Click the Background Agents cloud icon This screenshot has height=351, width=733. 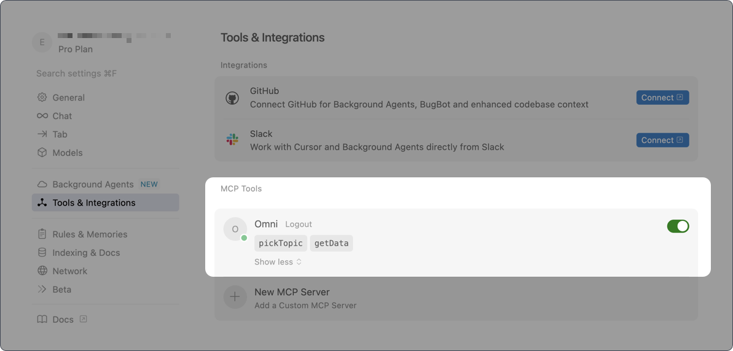42,184
